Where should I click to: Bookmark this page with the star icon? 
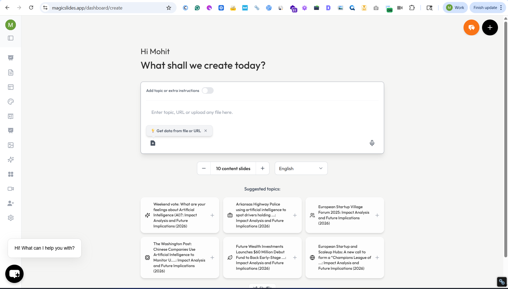click(169, 8)
